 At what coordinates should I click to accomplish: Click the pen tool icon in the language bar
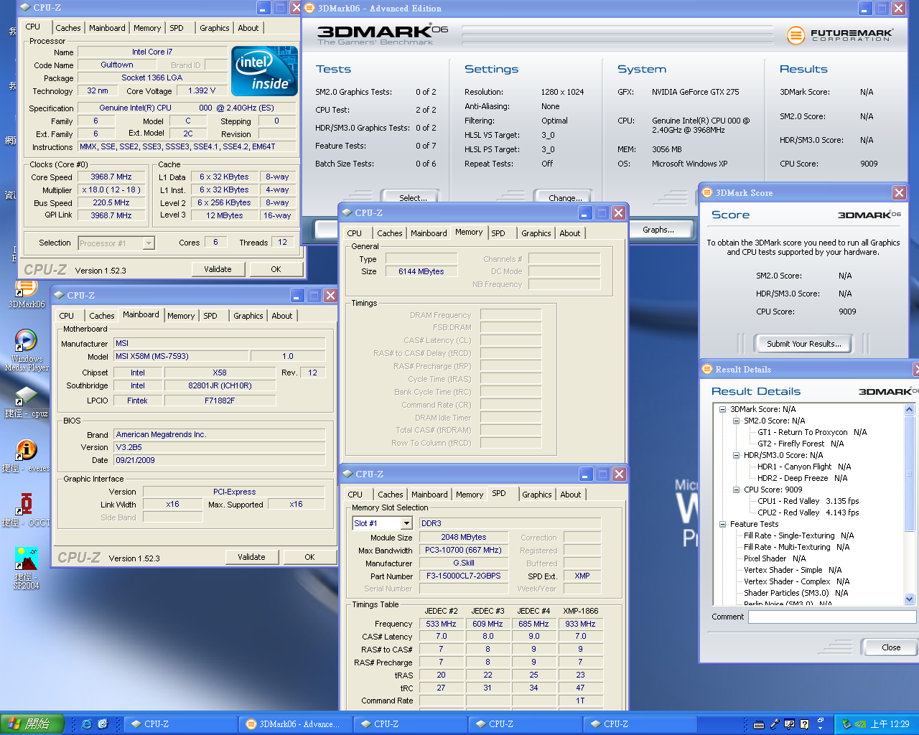(x=775, y=724)
